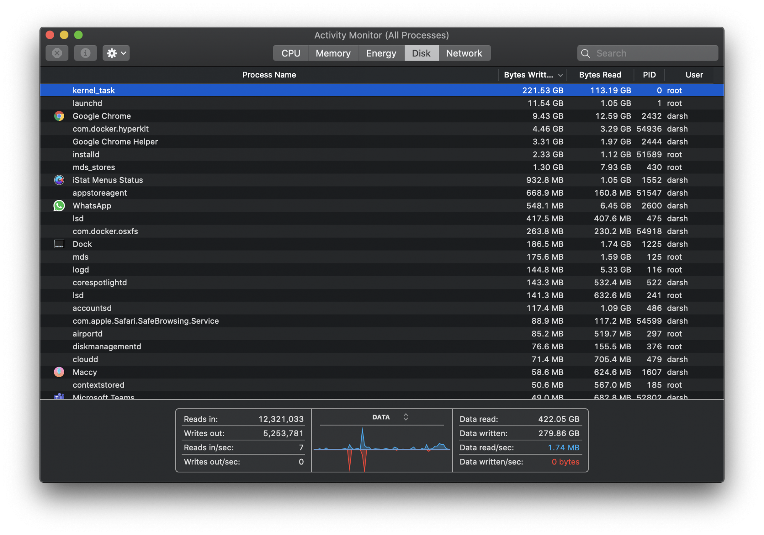Select iStat Menus Status name

pyautogui.click(x=108, y=180)
